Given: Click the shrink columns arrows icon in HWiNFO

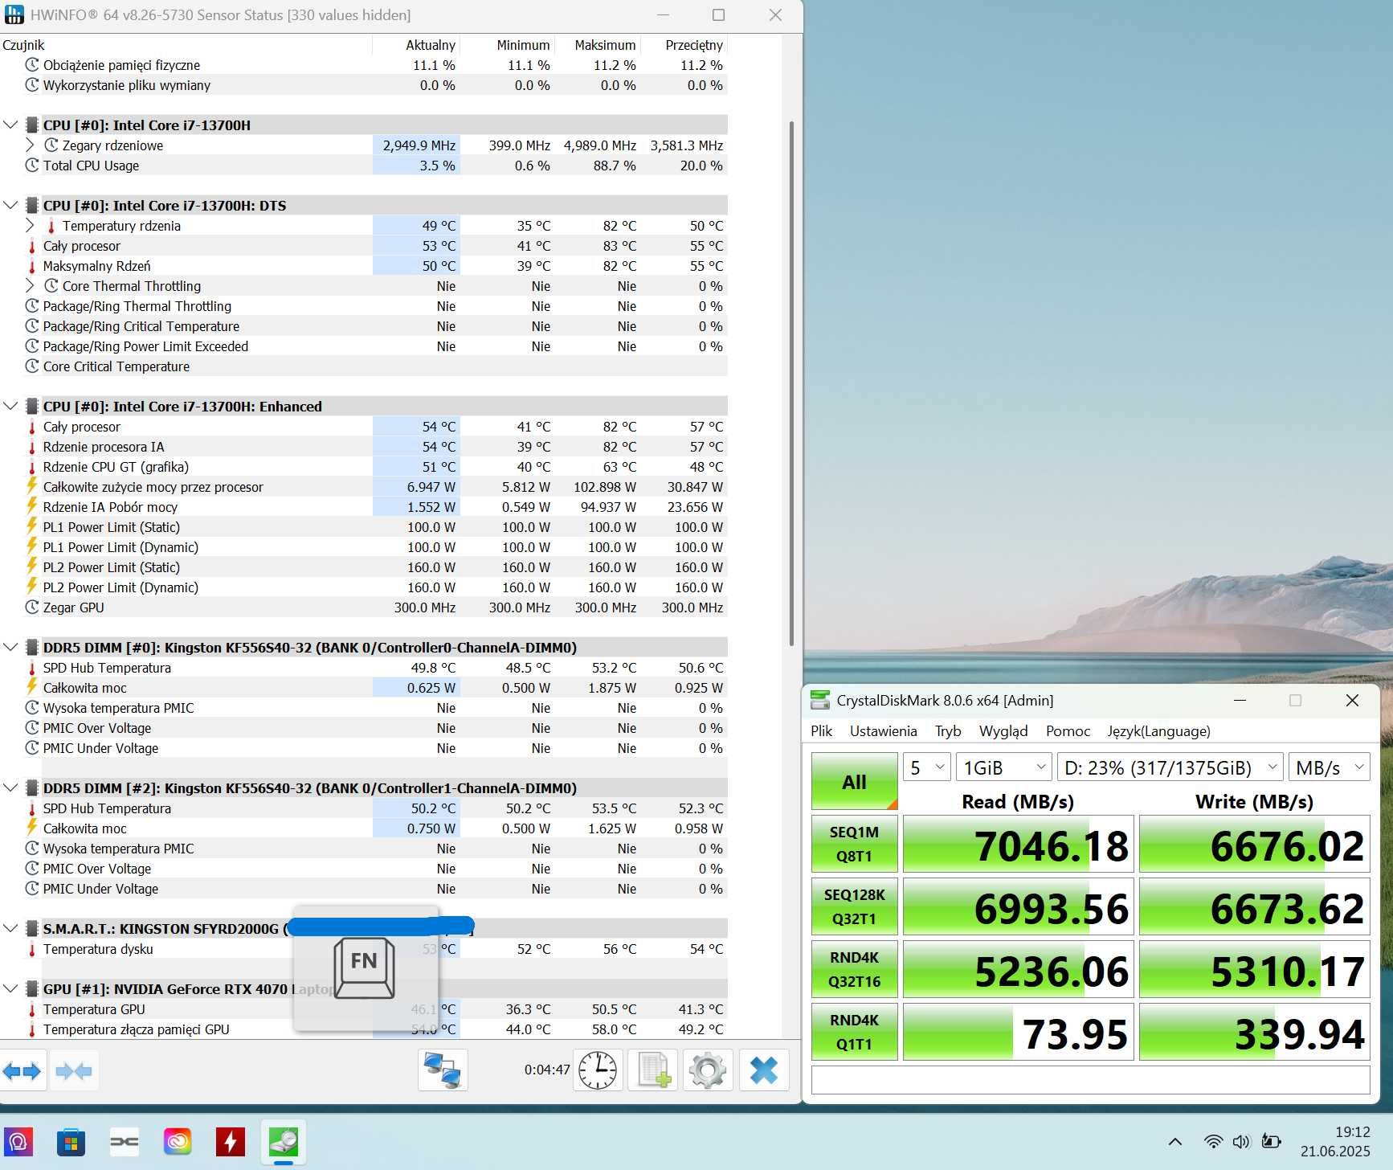Looking at the screenshot, I should (x=74, y=1070).
